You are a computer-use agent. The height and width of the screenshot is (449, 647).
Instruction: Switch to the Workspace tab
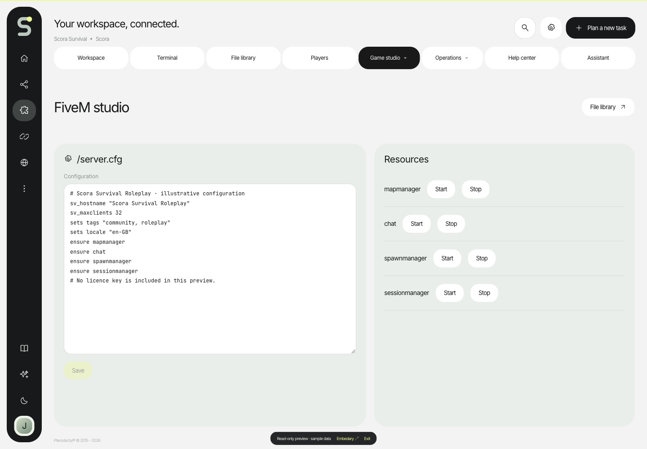(x=91, y=58)
